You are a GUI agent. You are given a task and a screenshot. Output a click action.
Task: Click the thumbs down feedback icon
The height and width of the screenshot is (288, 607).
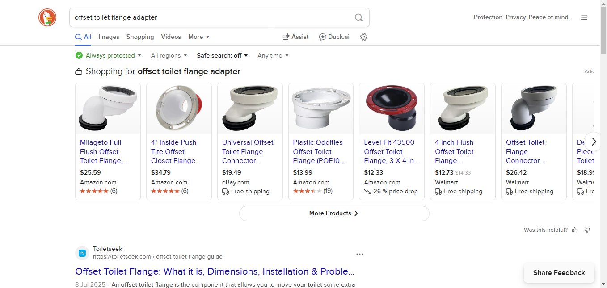point(587,230)
